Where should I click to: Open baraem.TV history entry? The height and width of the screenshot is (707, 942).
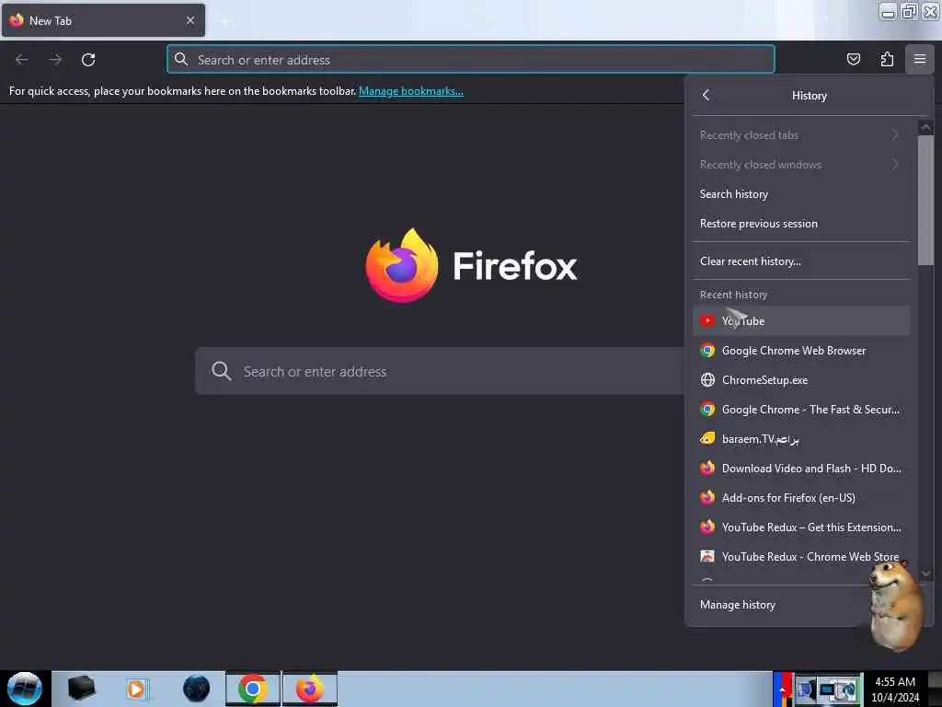(801, 439)
